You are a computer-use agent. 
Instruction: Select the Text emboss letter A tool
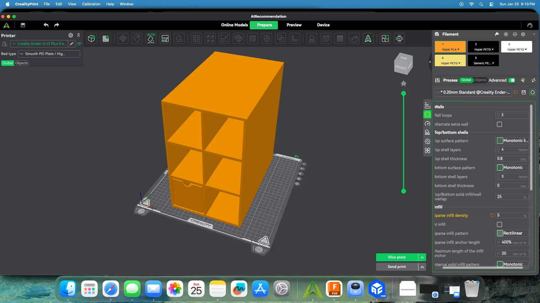368,38
